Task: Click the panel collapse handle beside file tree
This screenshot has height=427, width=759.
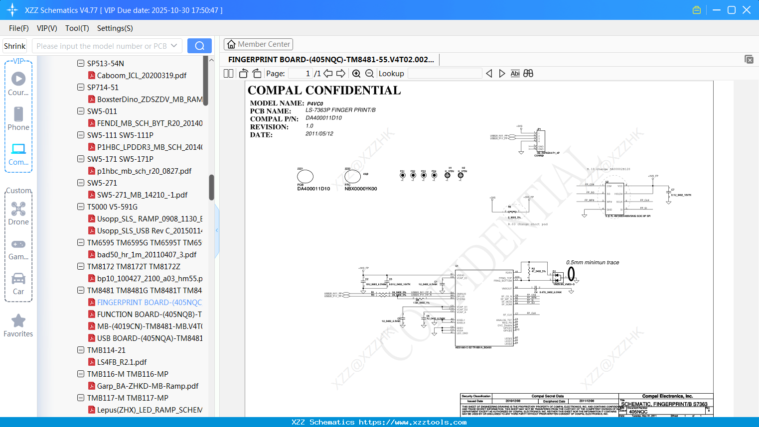Action: pos(217,230)
